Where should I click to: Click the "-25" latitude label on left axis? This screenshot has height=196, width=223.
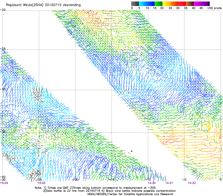3,49
